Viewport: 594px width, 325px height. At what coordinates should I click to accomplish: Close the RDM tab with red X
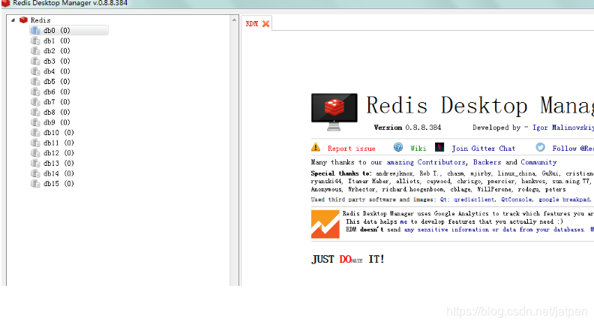(266, 24)
